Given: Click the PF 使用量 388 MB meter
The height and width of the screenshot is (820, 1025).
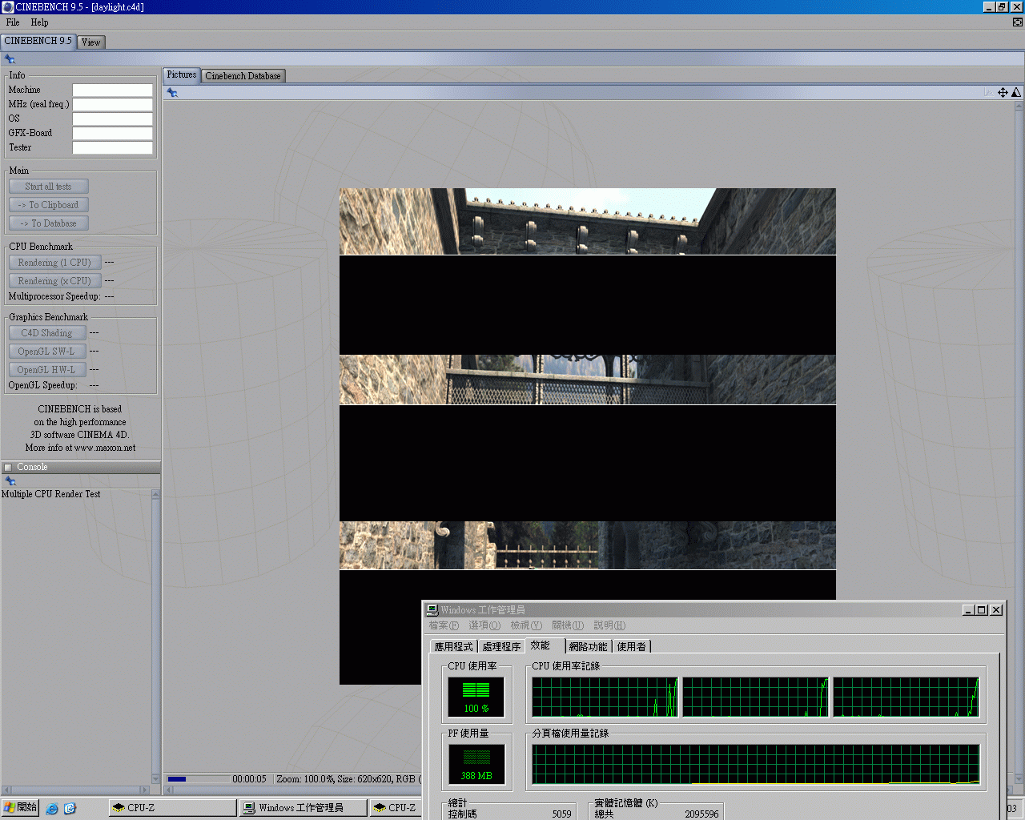Looking at the screenshot, I should tap(476, 765).
